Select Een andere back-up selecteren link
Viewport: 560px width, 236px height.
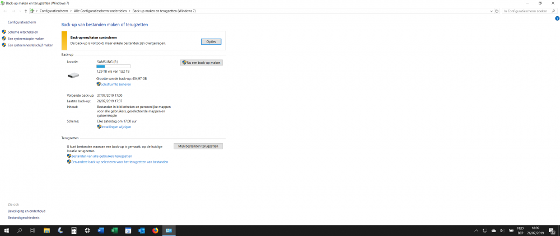pyautogui.click(x=120, y=162)
